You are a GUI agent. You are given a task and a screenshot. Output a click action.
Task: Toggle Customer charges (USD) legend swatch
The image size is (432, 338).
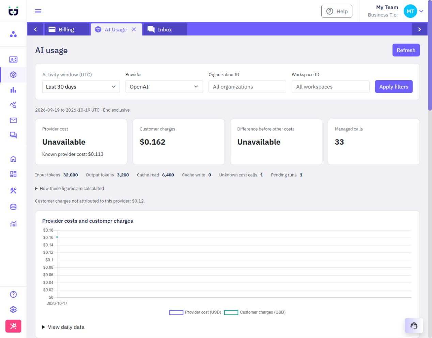pyautogui.click(x=231, y=312)
